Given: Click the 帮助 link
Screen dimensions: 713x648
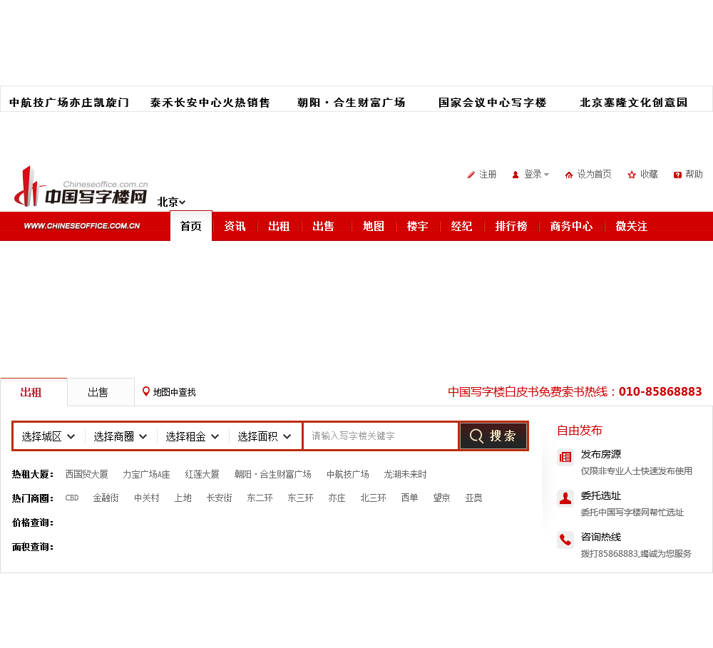Looking at the screenshot, I should [694, 175].
